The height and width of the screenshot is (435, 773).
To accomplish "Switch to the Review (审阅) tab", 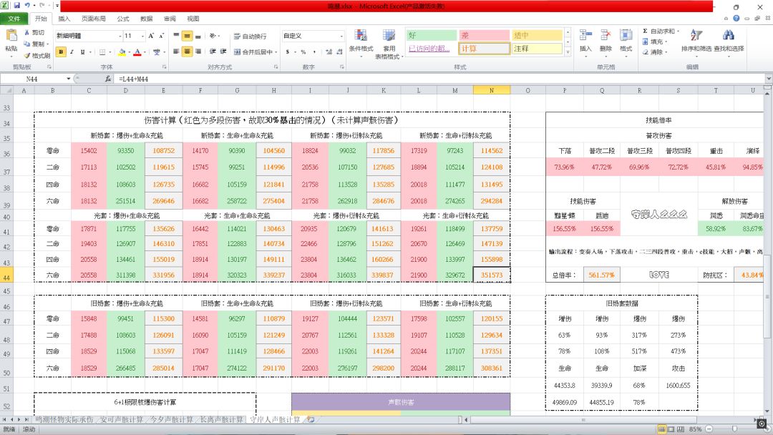I will click(x=170, y=19).
